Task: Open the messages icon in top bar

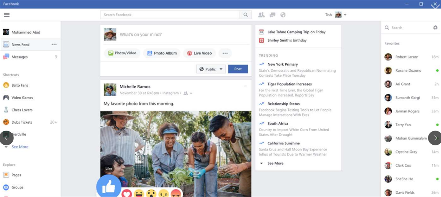Action: click(272, 15)
